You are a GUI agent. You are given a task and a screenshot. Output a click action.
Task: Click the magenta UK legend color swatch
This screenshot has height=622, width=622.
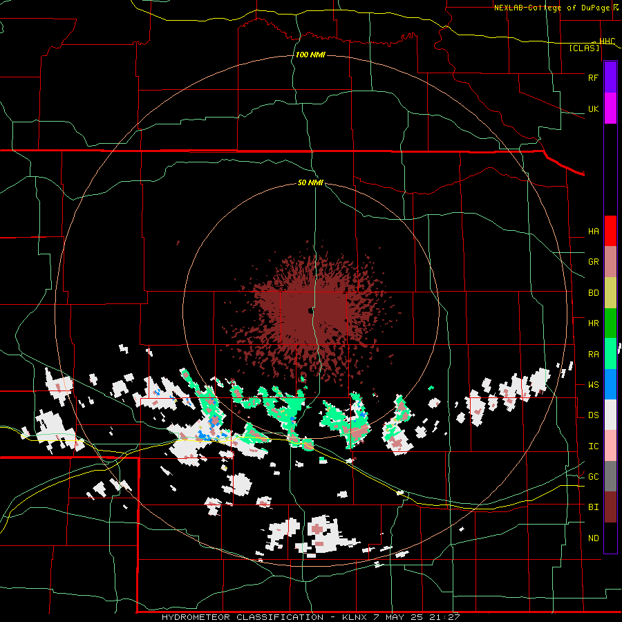(x=610, y=109)
